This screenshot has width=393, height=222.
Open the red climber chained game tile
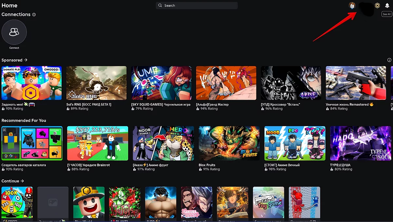[305, 202]
